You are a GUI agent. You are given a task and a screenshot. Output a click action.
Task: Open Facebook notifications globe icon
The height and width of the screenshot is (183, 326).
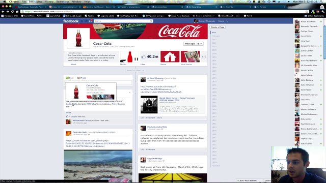point(91,21)
